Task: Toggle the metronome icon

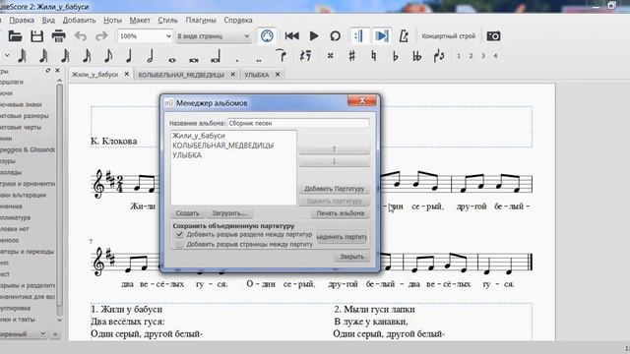Action: [x=404, y=36]
